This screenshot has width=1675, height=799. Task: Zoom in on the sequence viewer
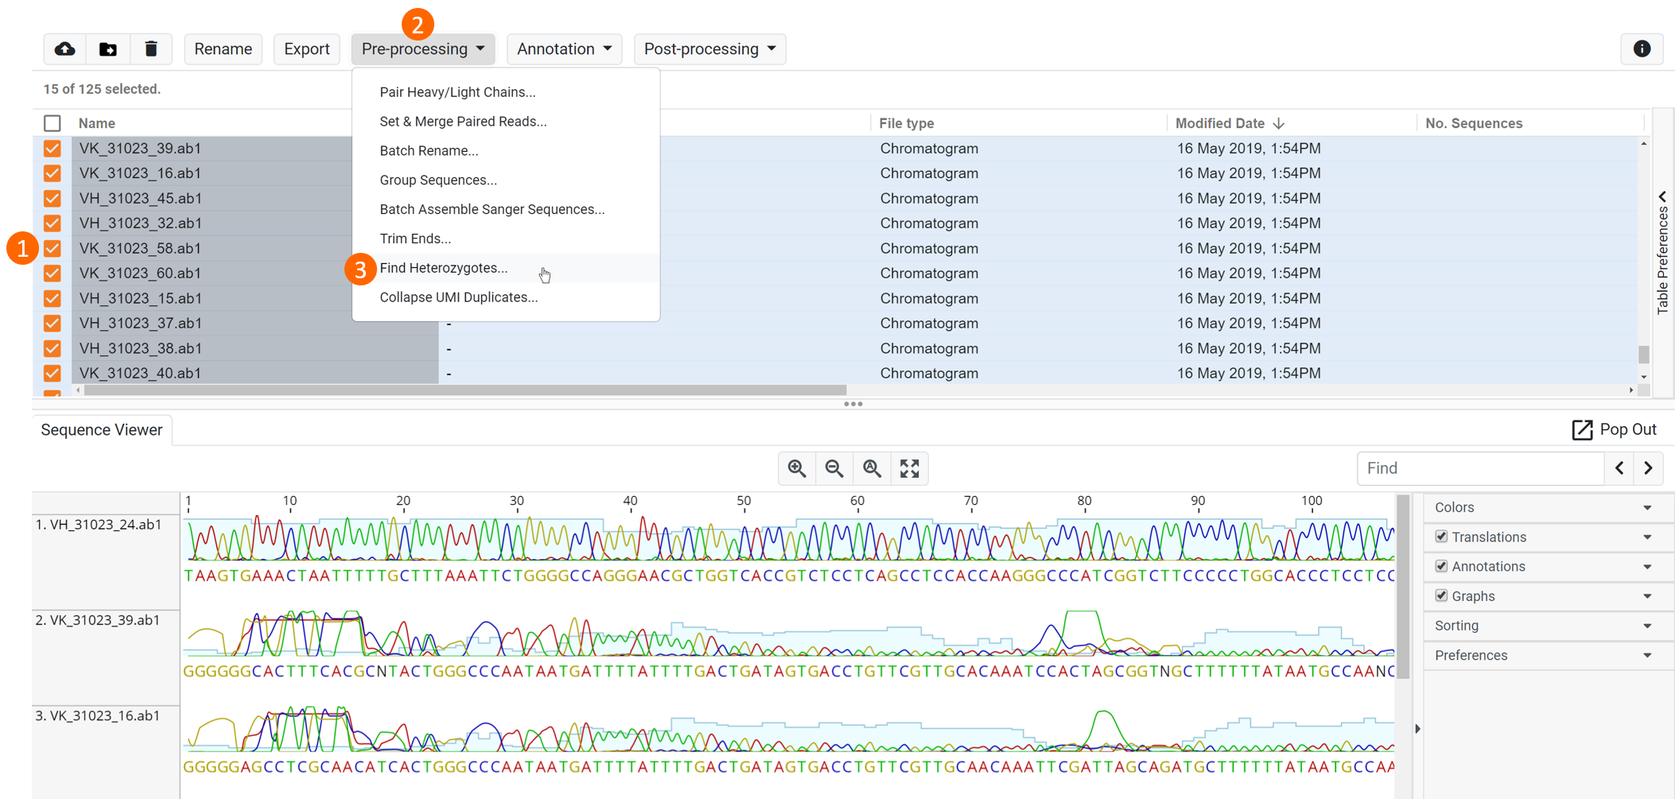point(797,468)
